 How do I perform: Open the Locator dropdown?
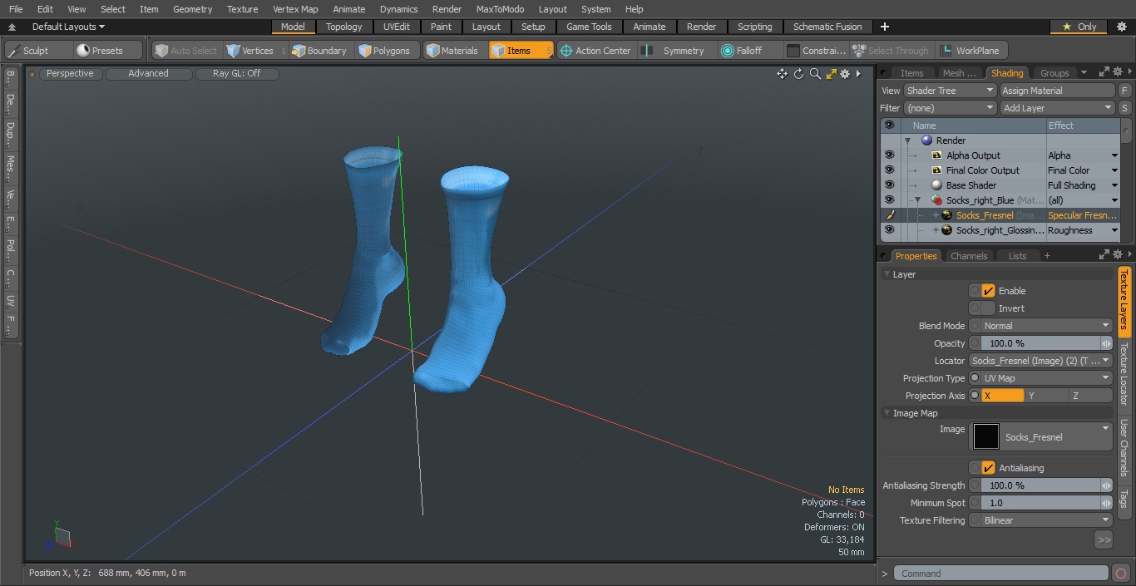tap(1040, 361)
